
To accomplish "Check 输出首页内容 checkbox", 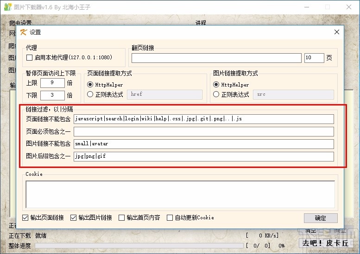I will point(122,217).
